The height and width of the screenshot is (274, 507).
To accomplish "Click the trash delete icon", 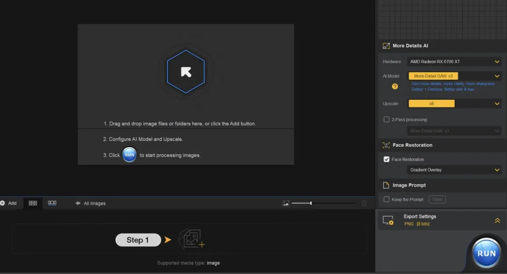I will coord(364,203).
